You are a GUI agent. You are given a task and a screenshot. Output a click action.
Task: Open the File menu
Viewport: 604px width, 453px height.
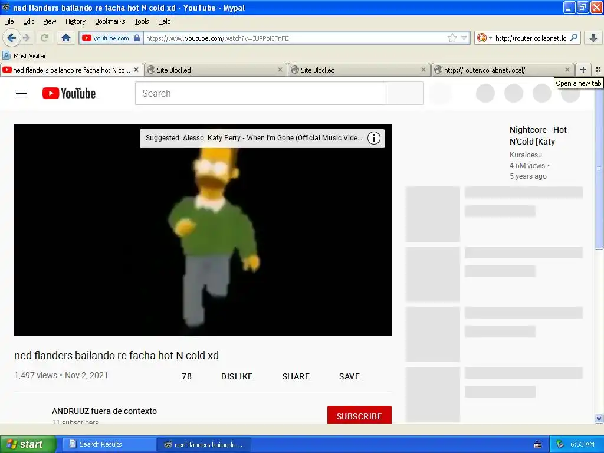click(x=9, y=21)
